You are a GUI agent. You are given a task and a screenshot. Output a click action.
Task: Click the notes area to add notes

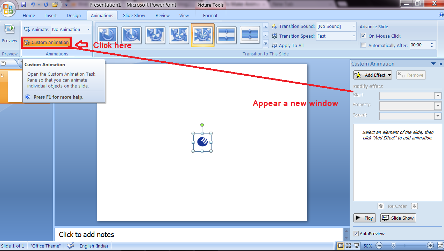(199, 234)
